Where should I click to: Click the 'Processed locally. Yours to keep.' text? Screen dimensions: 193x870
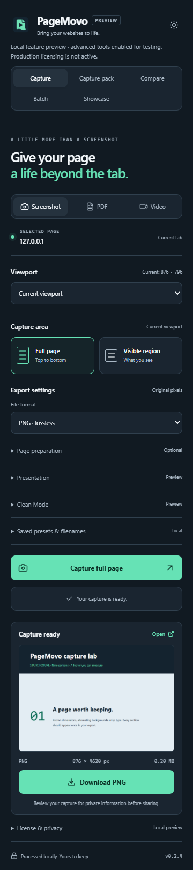(55, 856)
